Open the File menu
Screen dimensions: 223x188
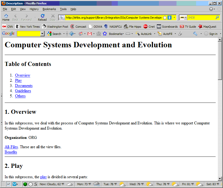(x=5, y=9)
